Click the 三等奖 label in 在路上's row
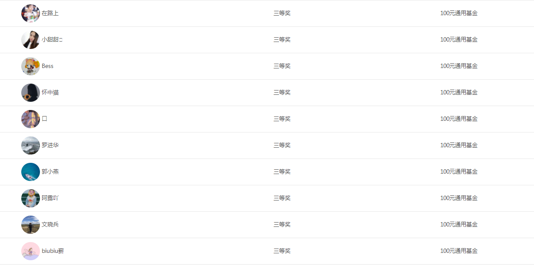This screenshot has width=534, height=265. [282, 13]
